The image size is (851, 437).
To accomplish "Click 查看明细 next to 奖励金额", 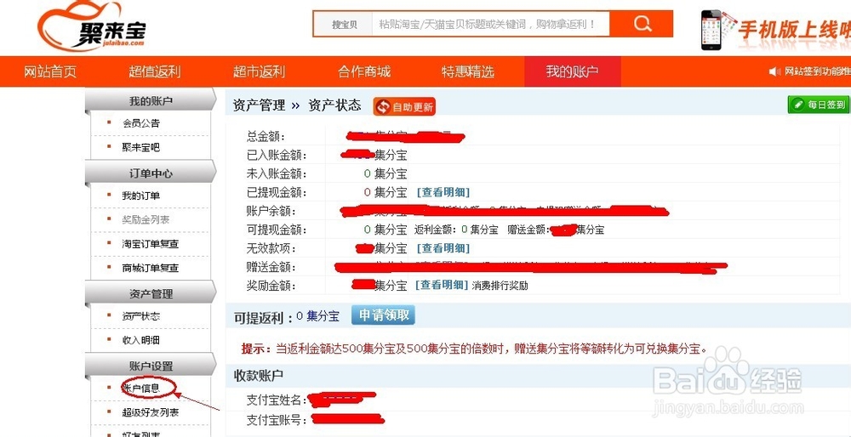I will [442, 285].
